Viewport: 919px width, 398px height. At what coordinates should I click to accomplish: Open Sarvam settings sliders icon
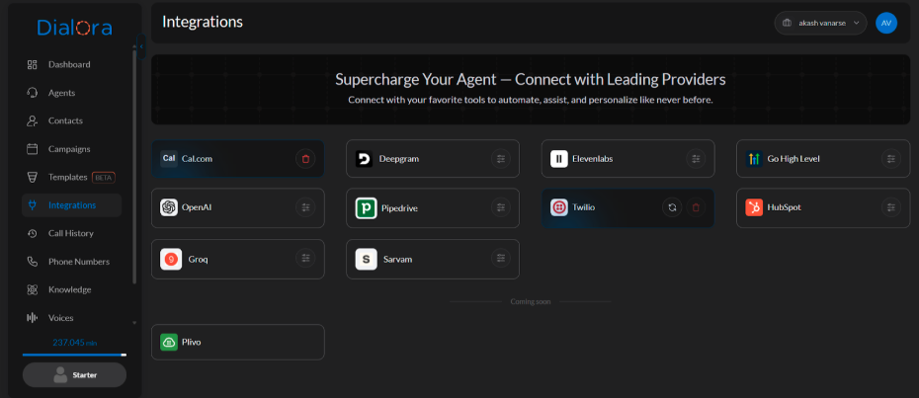click(x=501, y=259)
